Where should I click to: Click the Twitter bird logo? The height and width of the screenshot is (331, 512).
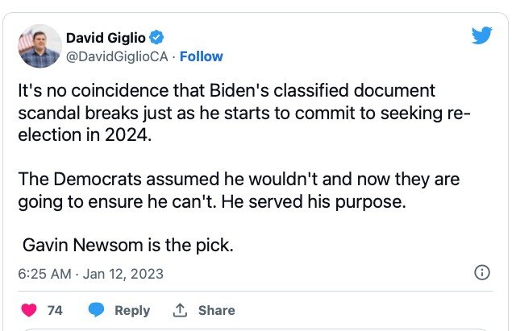(481, 35)
